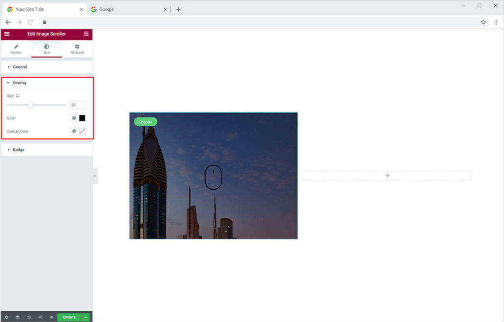Switch to the Advanced tab

pos(77,49)
